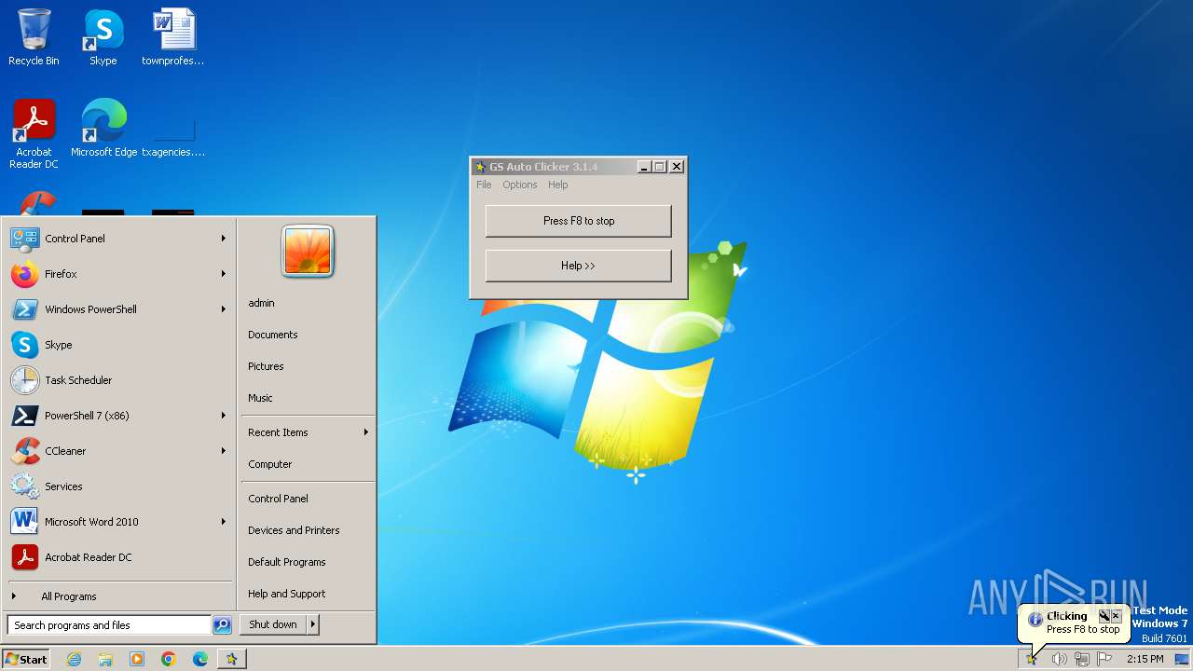Open Services from Start menu
This screenshot has height=671, width=1193.
pos(118,486)
